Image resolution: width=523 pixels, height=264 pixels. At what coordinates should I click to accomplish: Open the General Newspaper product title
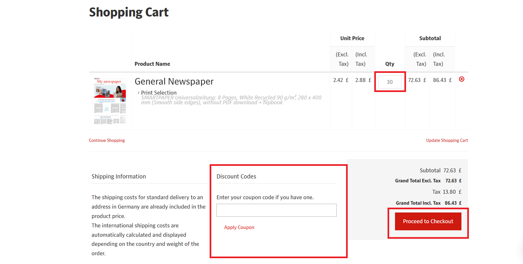tap(174, 81)
